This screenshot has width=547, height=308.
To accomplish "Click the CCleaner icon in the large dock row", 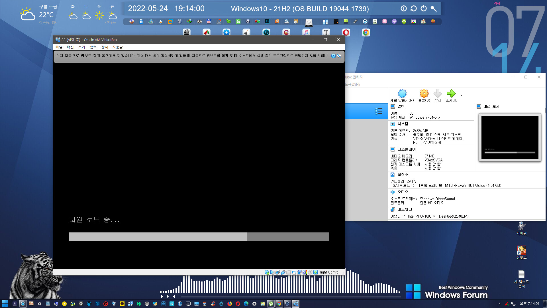I will coord(286,33).
